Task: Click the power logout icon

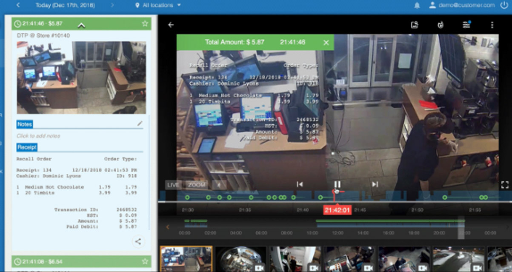Action: click(504, 5)
